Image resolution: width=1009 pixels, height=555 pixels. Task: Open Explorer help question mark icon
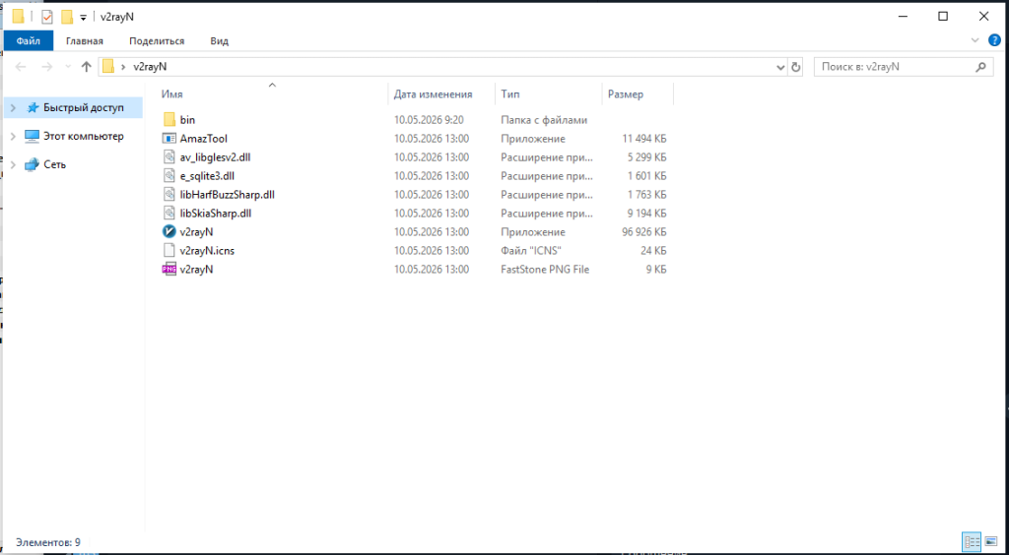click(x=994, y=40)
